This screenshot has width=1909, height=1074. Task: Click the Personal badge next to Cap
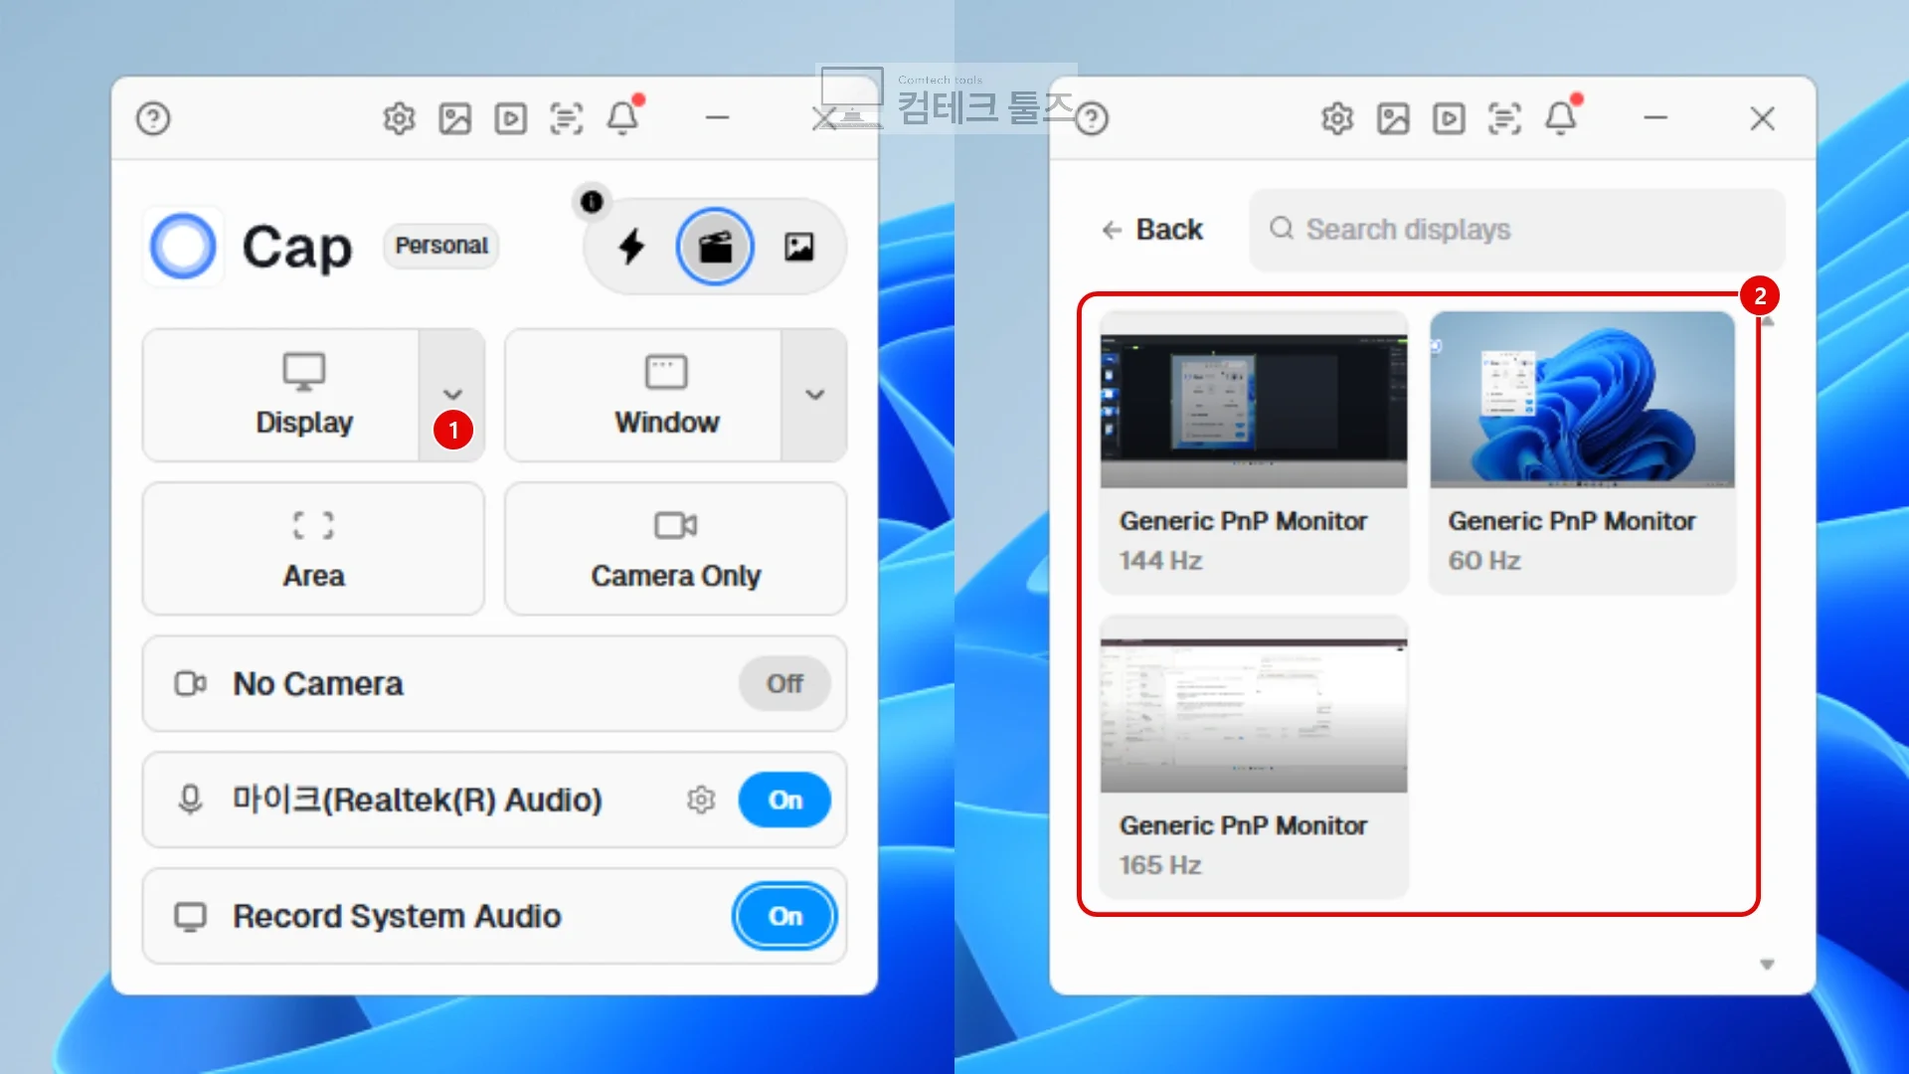pyautogui.click(x=441, y=246)
